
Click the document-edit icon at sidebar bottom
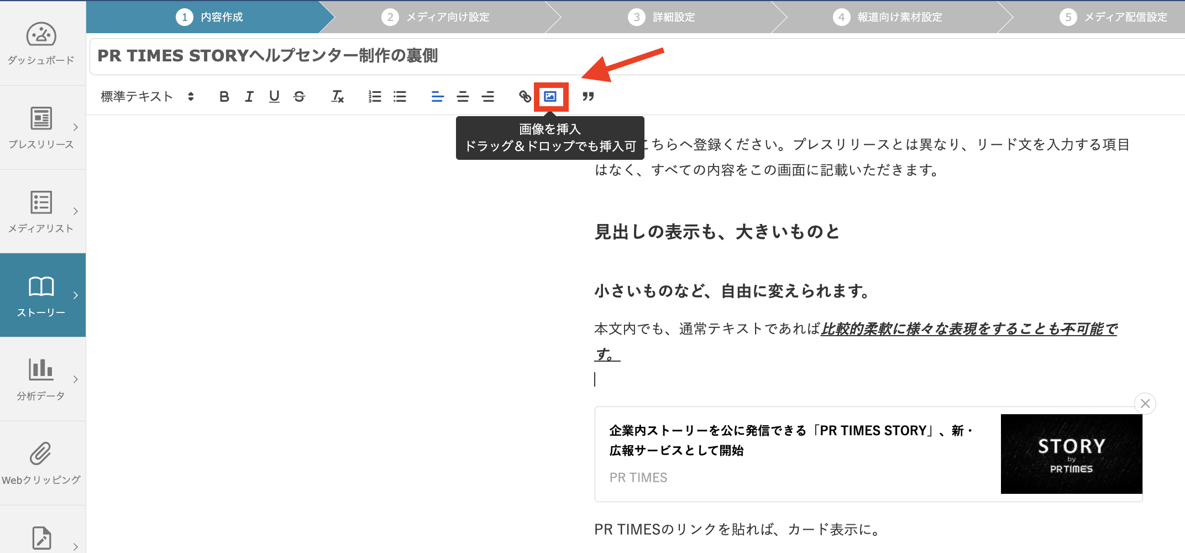click(42, 538)
